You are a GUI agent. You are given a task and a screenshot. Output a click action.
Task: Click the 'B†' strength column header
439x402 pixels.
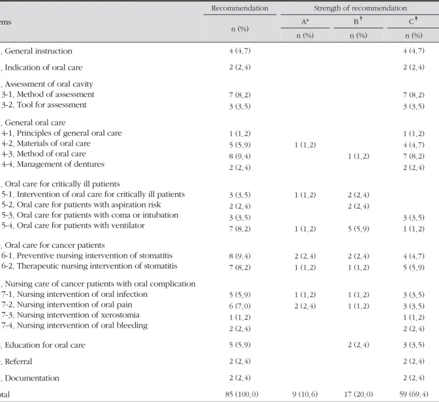(x=358, y=21)
